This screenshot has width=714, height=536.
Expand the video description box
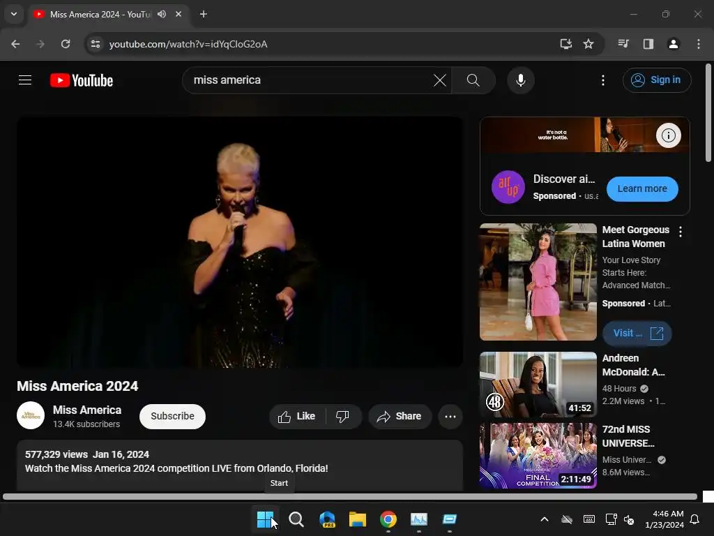point(240,466)
